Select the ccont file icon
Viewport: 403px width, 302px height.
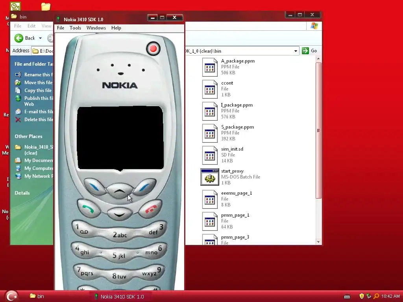(x=210, y=89)
